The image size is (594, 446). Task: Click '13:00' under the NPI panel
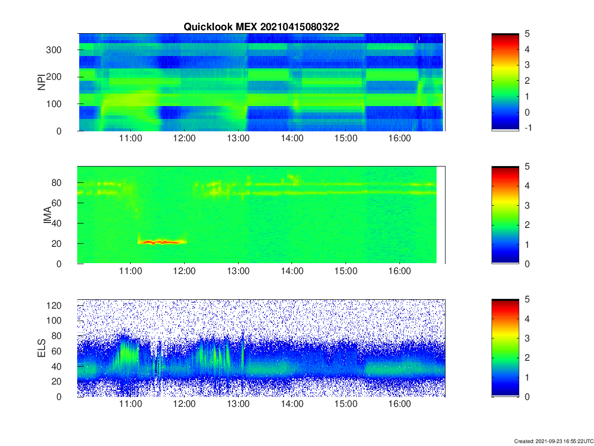point(239,139)
